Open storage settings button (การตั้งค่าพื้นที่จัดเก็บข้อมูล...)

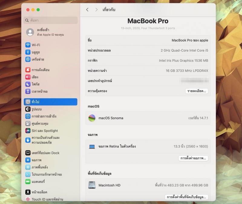[186, 197]
